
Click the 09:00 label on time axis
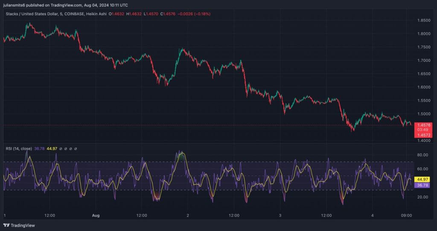[406, 216]
